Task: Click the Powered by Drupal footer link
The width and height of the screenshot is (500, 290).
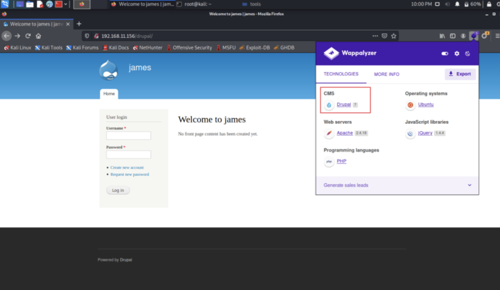Action: 126,260
